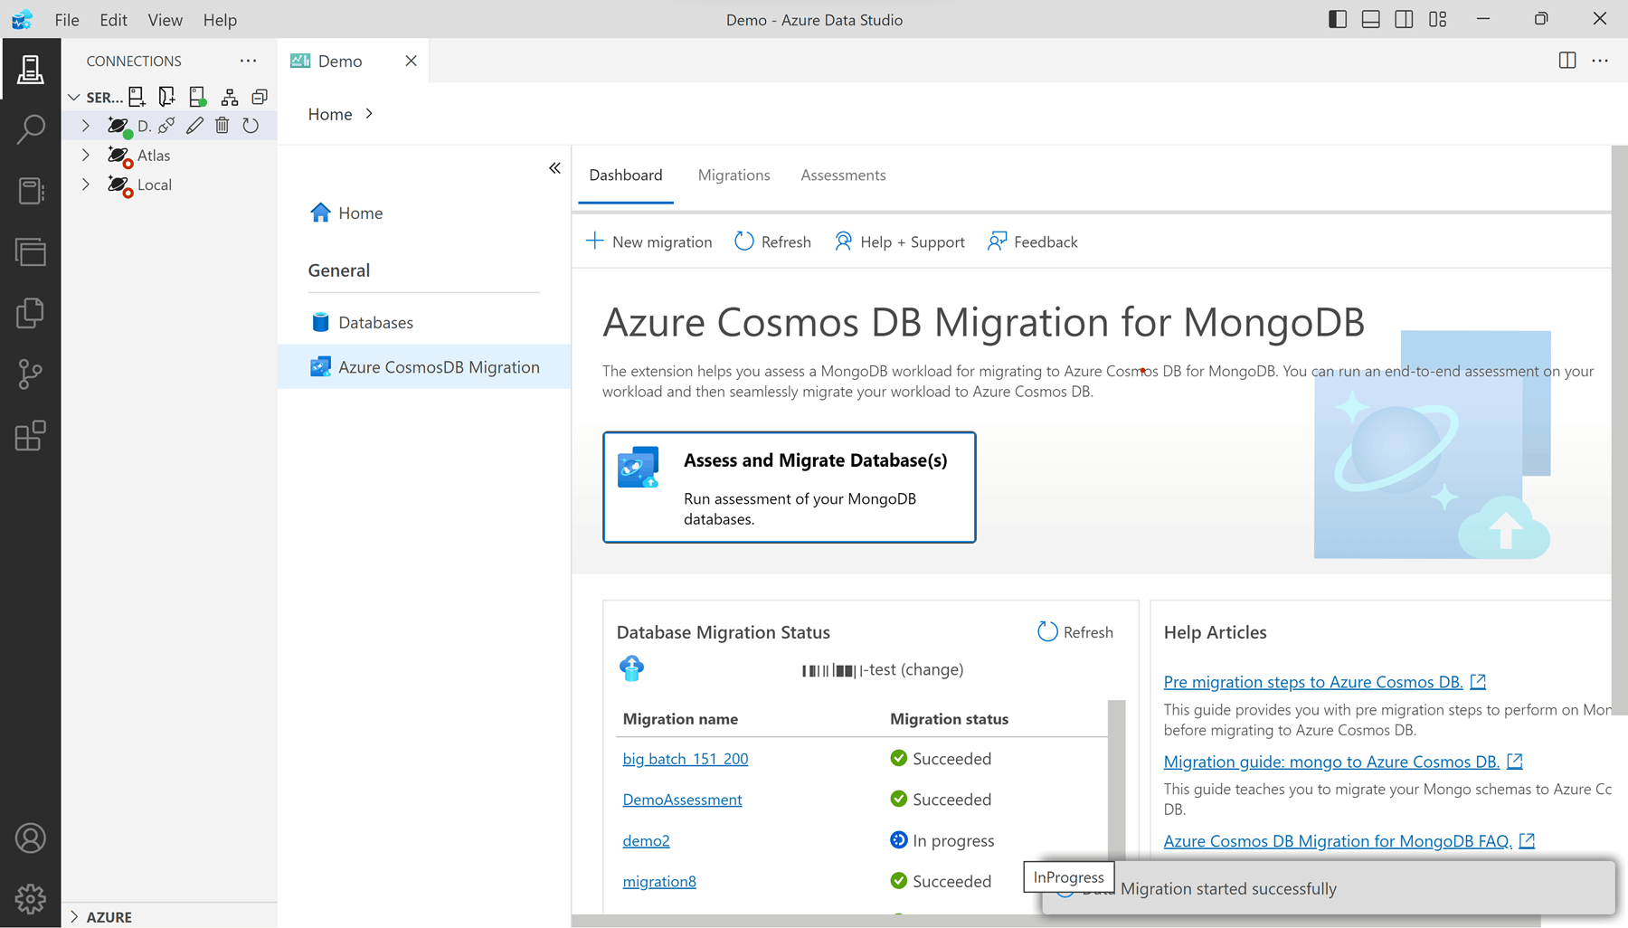
Task: Expand the Atlas server node
Action: (86, 155)
